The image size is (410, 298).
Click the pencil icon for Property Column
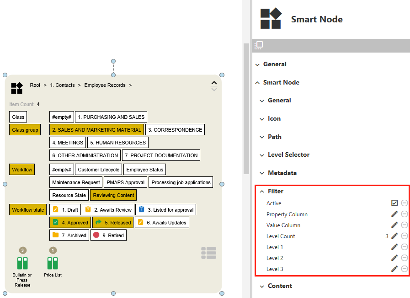click(x=394, y=214)
